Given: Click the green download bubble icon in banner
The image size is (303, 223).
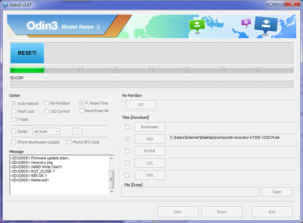Looking at the screenshot, I should [x=197, y=25].
